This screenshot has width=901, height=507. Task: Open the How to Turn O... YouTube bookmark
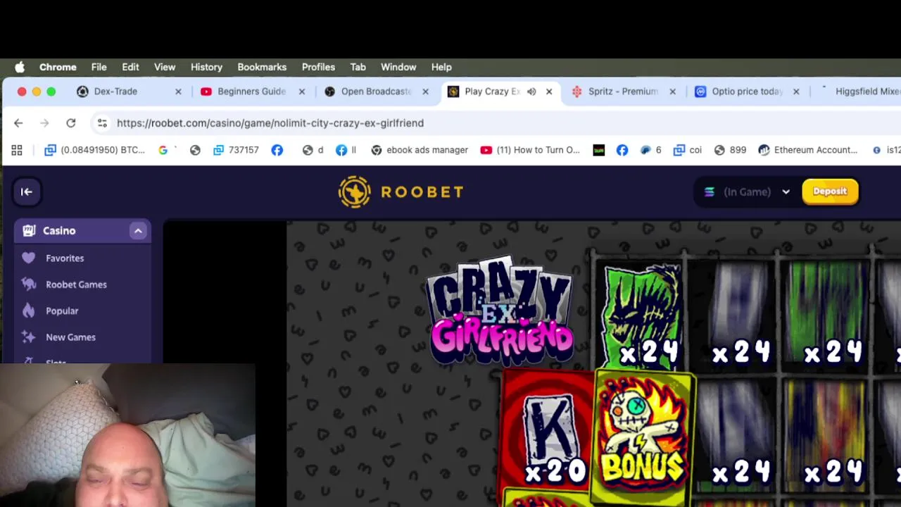pos(530,150)
